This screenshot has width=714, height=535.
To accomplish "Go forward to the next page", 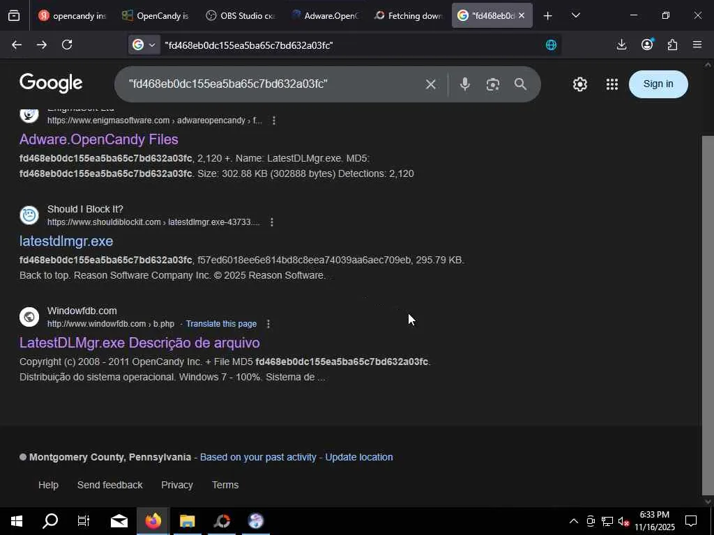I will [41, 45].
